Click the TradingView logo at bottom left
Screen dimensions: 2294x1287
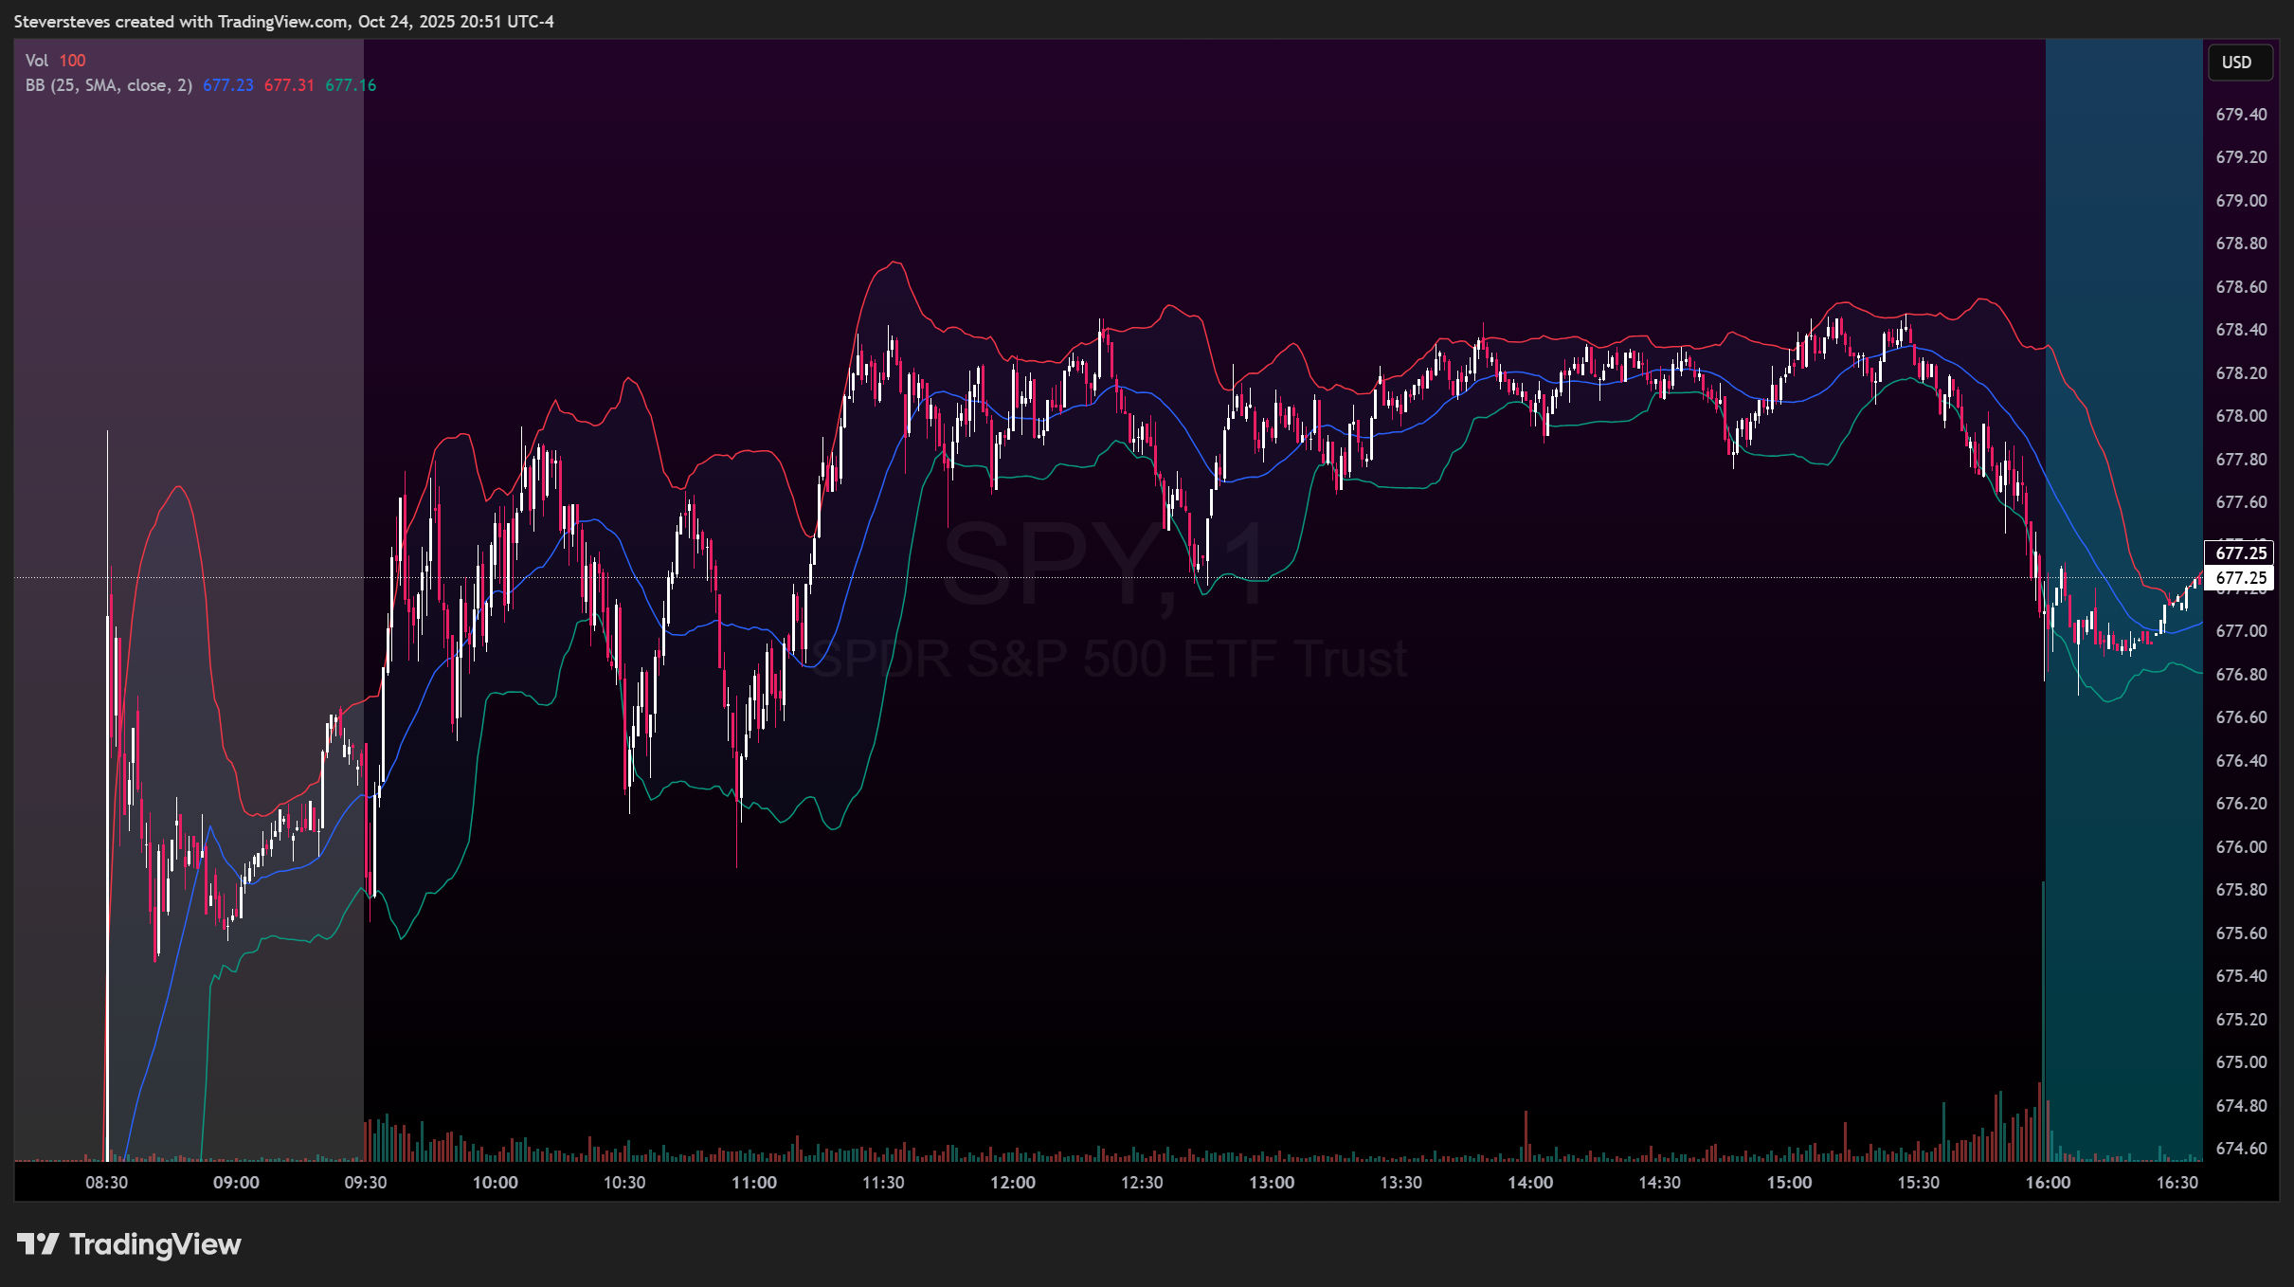click(129, 1243)
